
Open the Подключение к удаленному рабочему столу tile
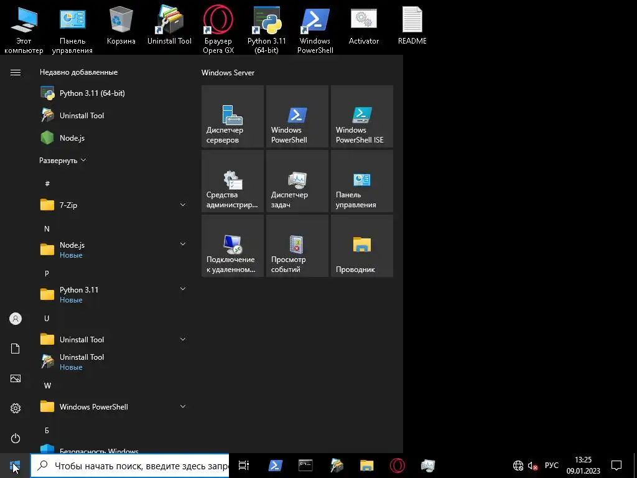coord(233,246)
